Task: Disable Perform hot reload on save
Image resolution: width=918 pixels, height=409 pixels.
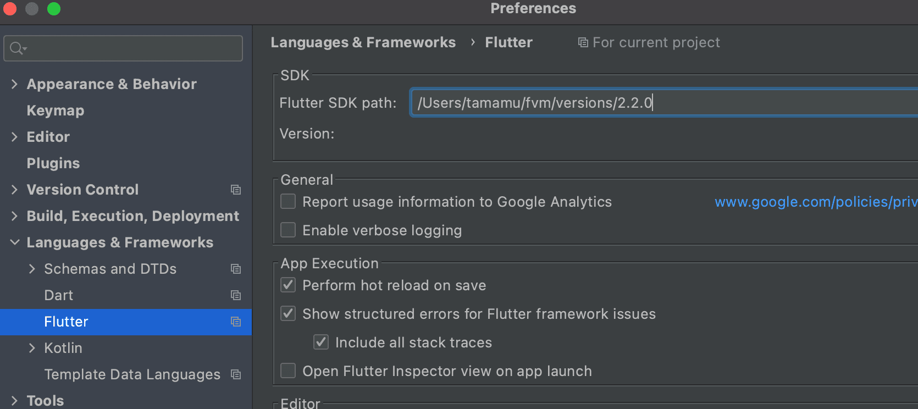Action: click(288, 285)
